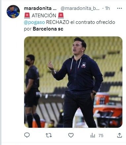The image size is (126, 145).
Task: Enlarge the coach photo attached to tweet
Action: click(73, 82)
